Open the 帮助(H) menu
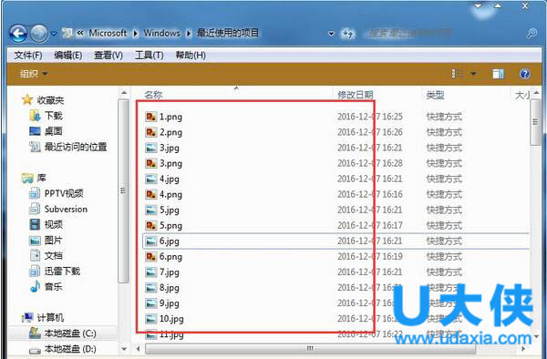 (191, 55)
